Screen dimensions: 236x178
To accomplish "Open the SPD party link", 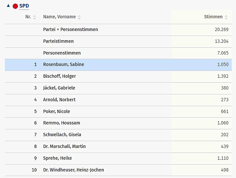I will point(24,6).
